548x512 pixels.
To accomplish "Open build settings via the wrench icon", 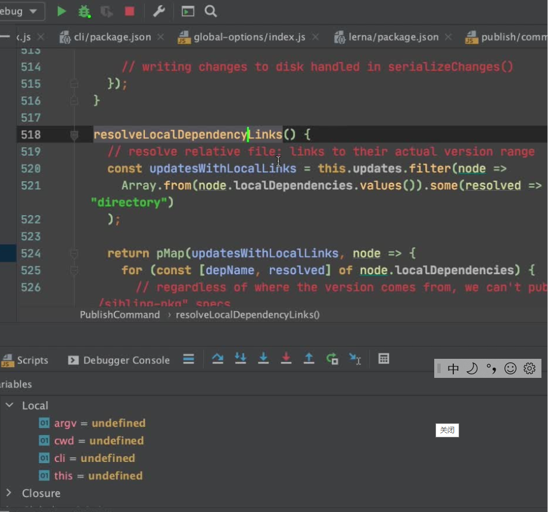I will pyautogui.click(x=159, y=11).
